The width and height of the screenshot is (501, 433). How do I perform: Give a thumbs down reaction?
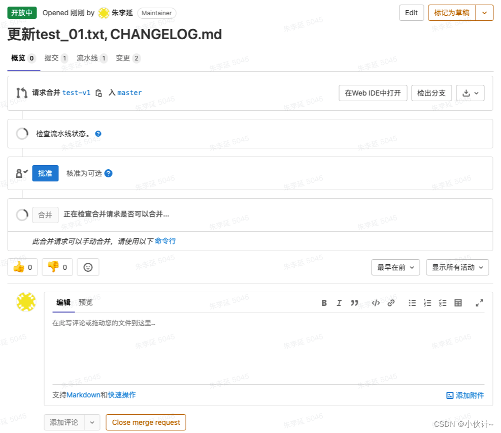point(57,267)
